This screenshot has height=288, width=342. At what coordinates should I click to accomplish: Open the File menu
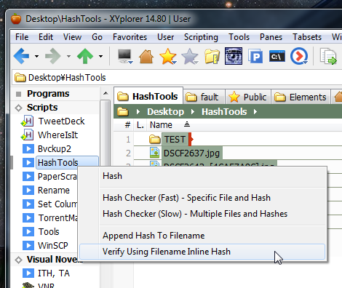coord(22,37)
